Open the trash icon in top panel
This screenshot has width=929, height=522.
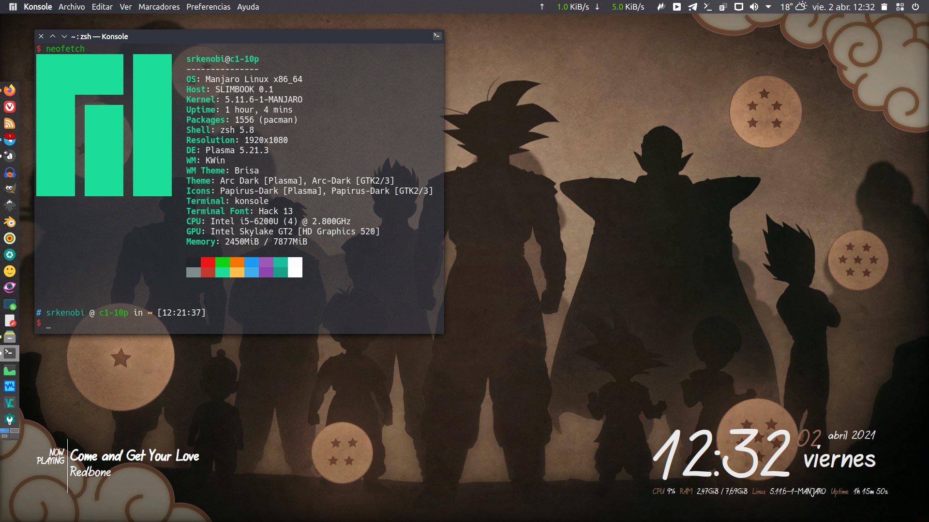(884, 7)
